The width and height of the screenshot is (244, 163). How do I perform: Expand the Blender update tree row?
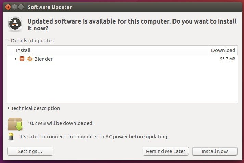click(x=16, y=59)
